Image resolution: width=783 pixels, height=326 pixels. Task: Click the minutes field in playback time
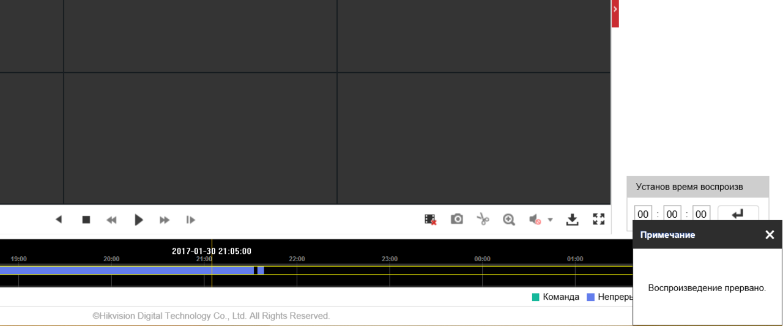tap(672, 214)
